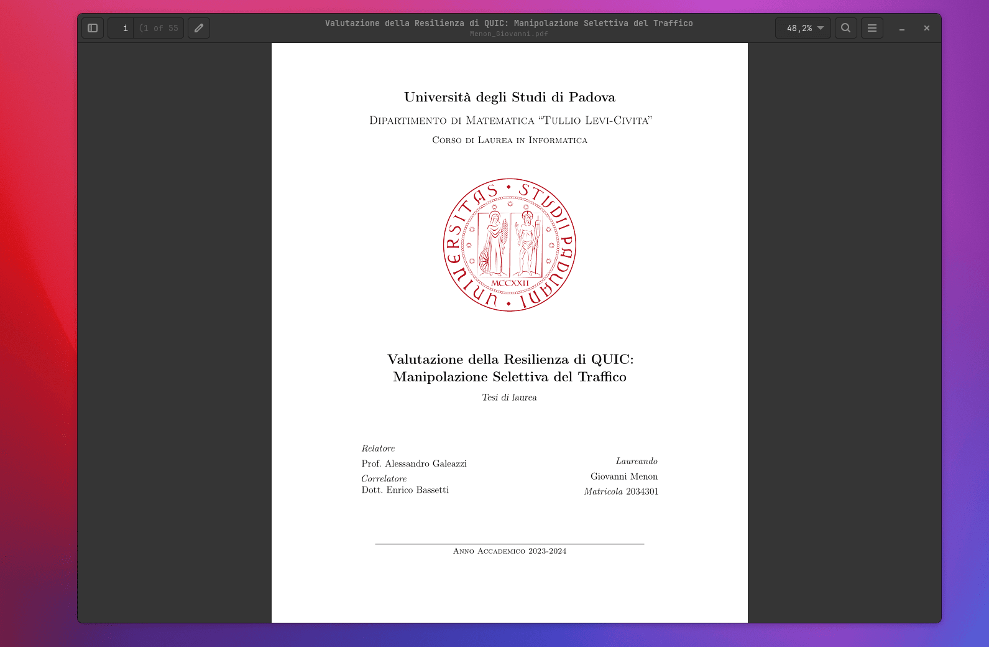Screen dimensions: 989x647
Task: Close the document viewer window
Action: point(927,28)
